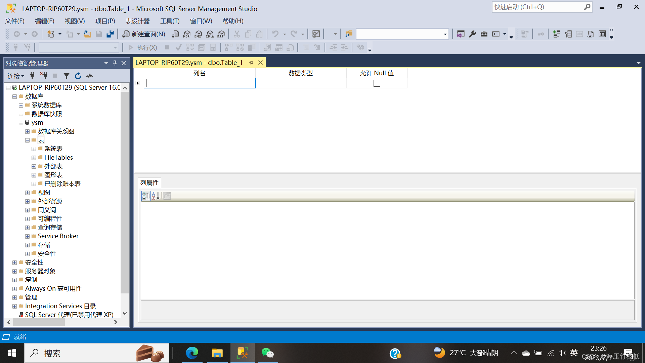The width and height of the screenshot is (645, 363).
Task: Click the Find in Files icon
Action: coord(349,34)
